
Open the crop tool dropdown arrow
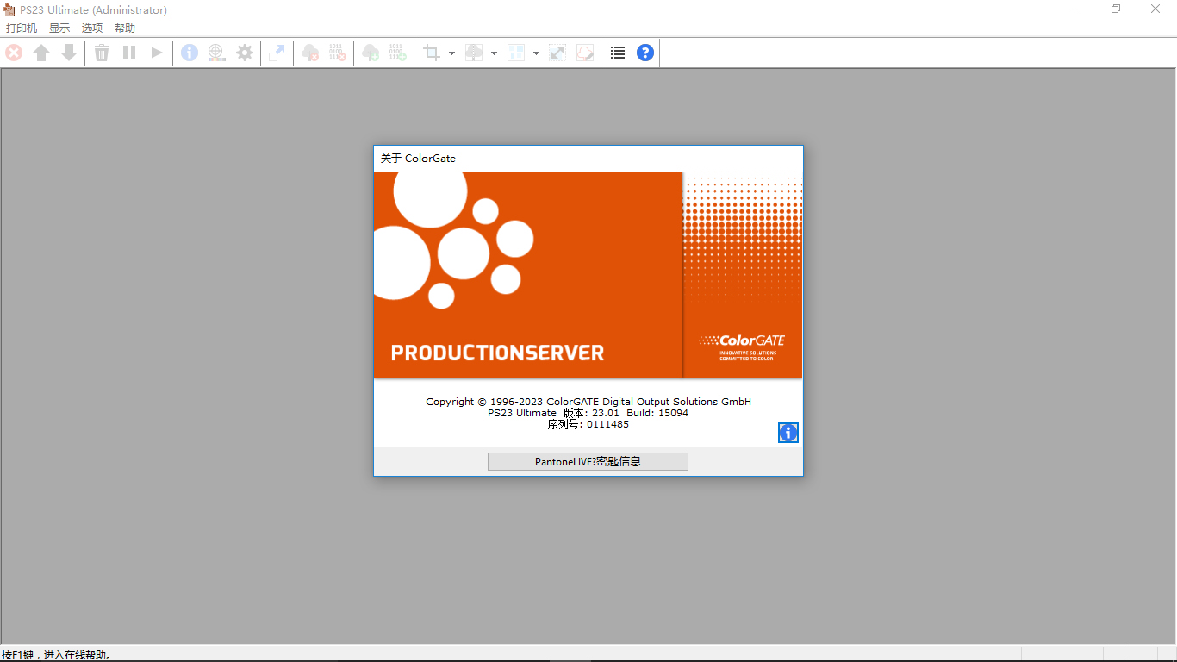click(451, 53)
